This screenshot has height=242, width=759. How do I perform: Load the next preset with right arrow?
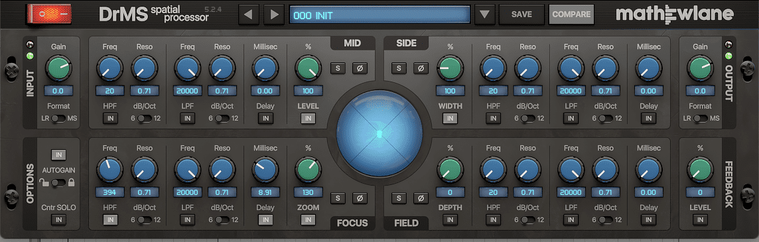(274, 15)
